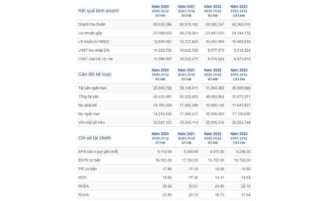Click the 2020 ROAA value 23.83
Image resolution: width=329 pixels, height=201 pixels.
[167, 195]
